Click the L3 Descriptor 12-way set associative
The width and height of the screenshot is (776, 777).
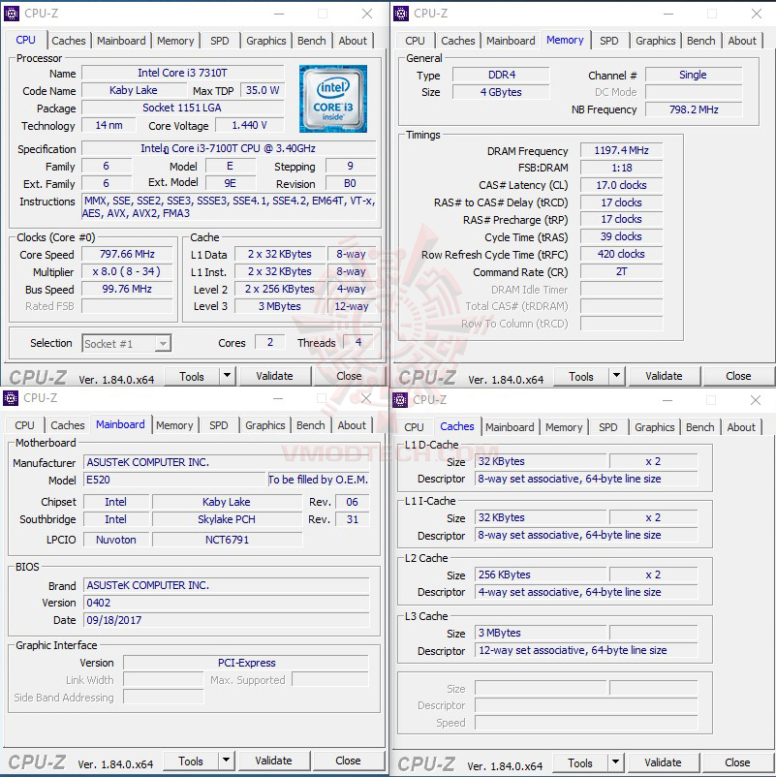[x=586, y=650]
